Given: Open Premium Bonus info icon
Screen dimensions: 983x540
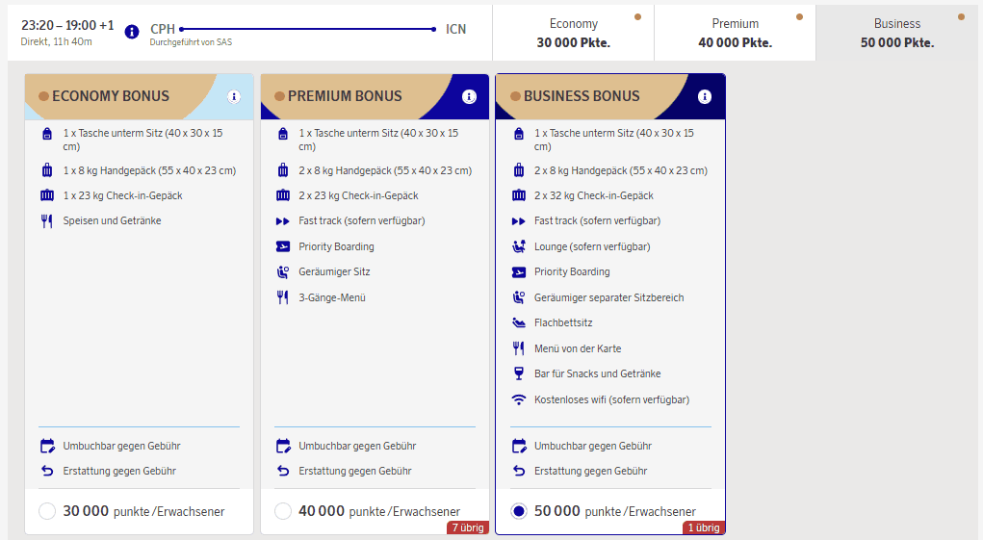Looking at the screenshot, I should [x=469, y=96].
